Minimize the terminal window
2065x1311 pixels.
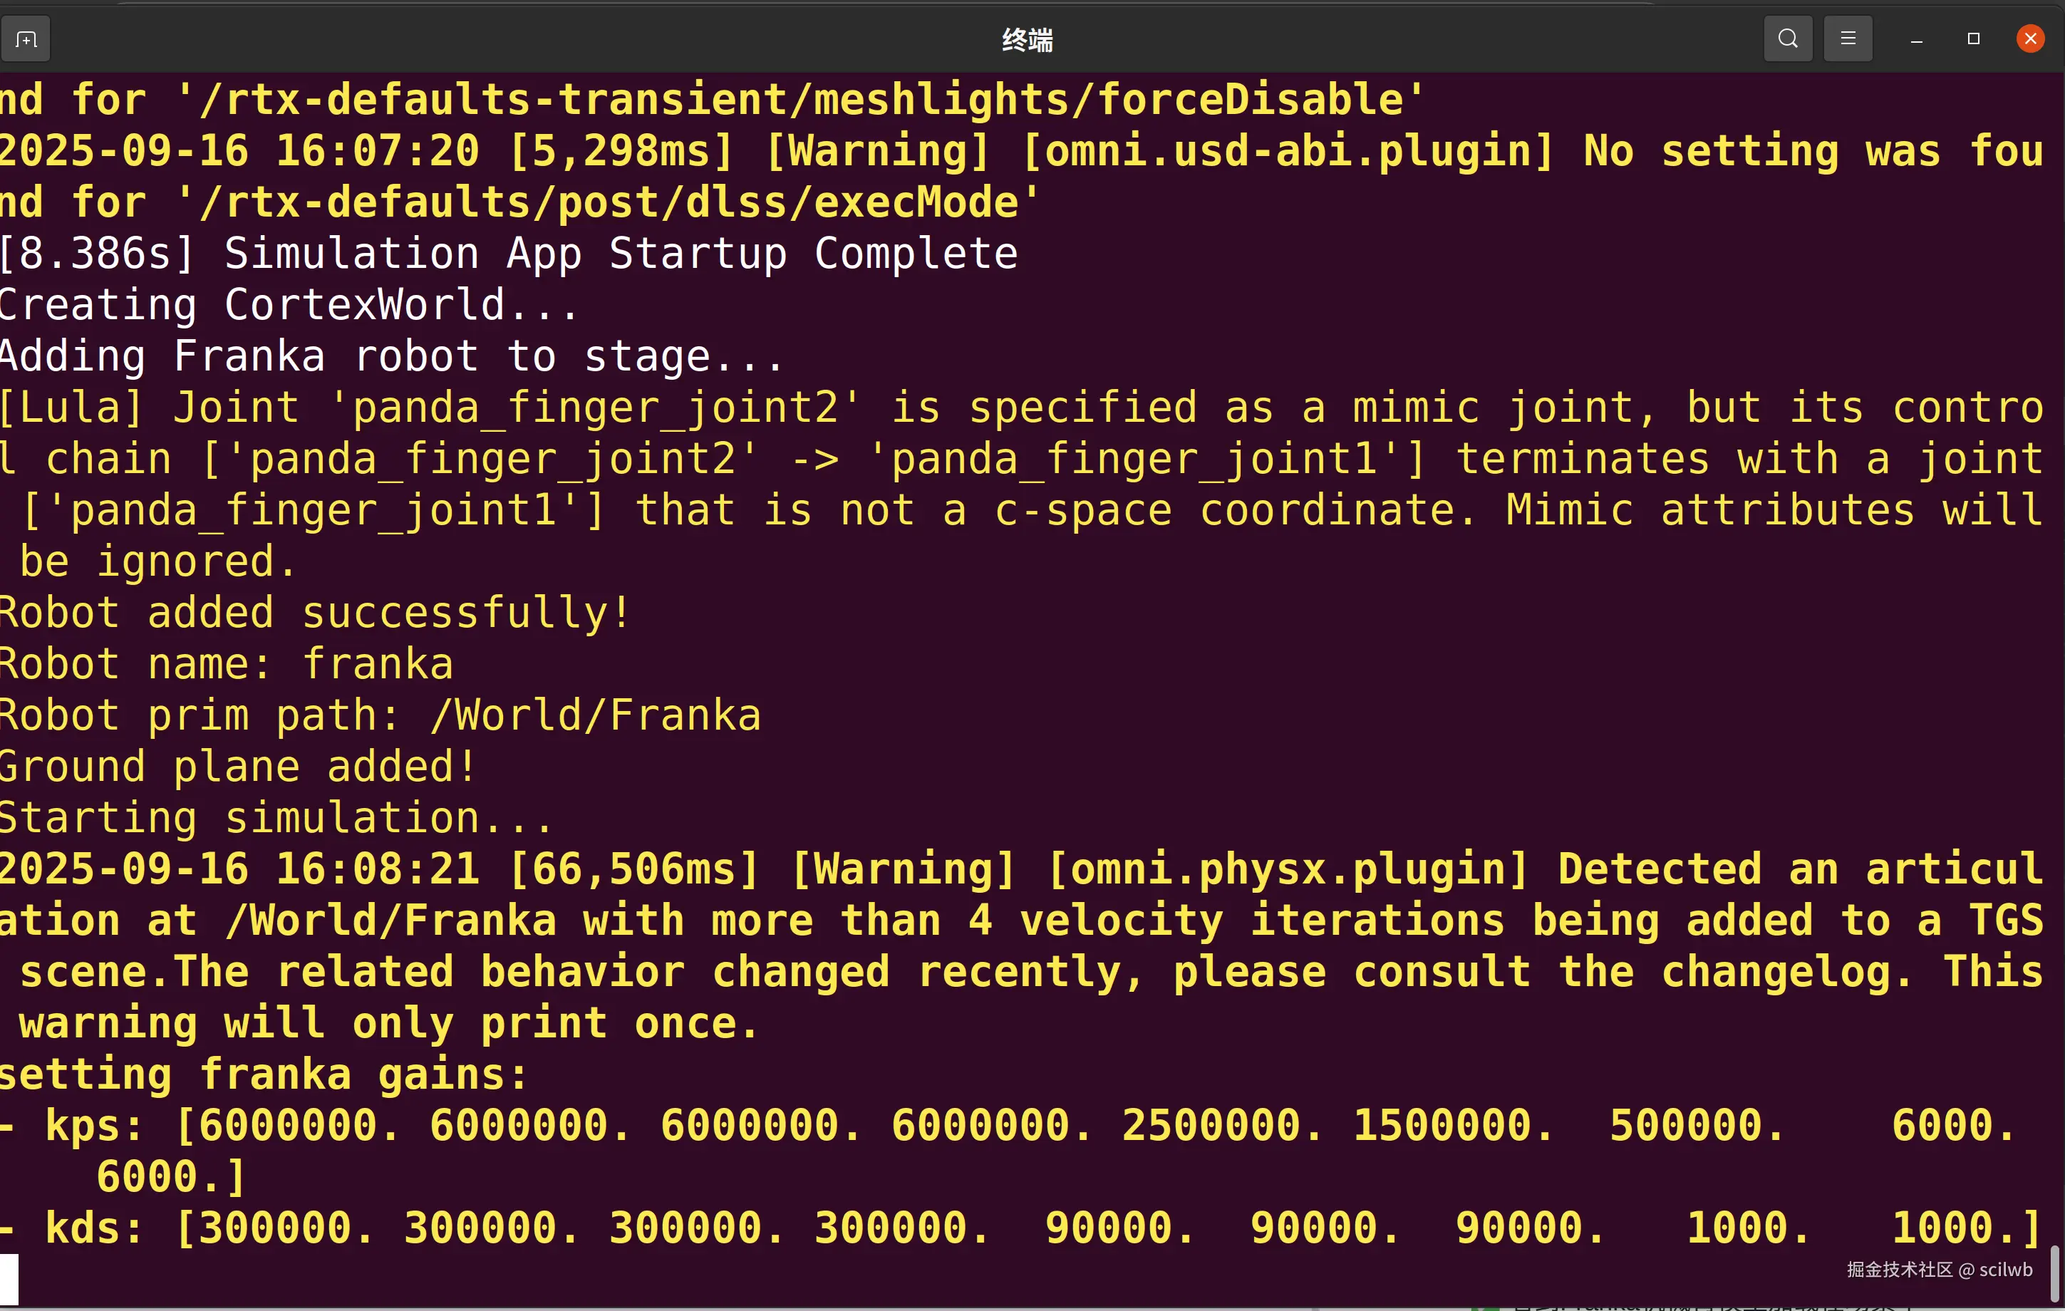click(1916, 39)
